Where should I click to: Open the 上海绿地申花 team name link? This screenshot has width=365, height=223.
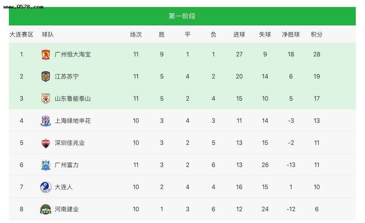(x=73, y=121)
